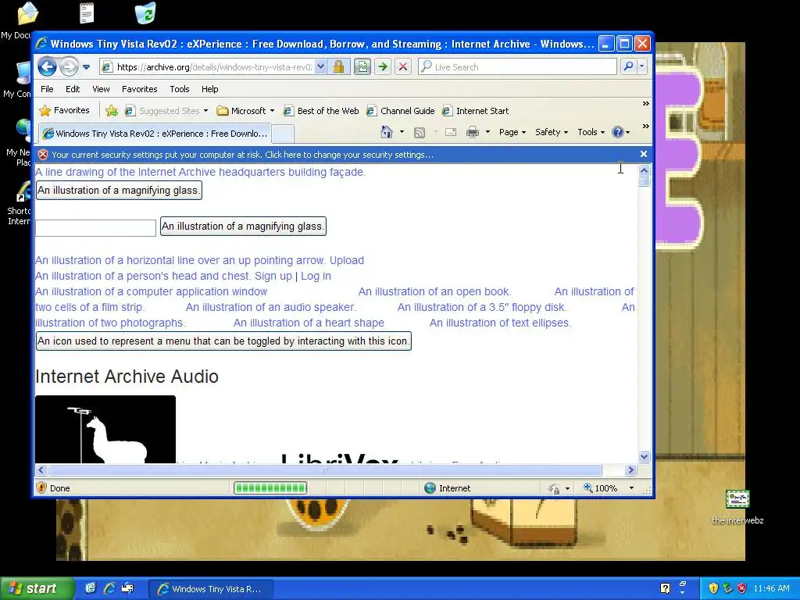This screenshot has width=800, height=600.
Task: Click the open book illustration link
Action: (434, 292)
